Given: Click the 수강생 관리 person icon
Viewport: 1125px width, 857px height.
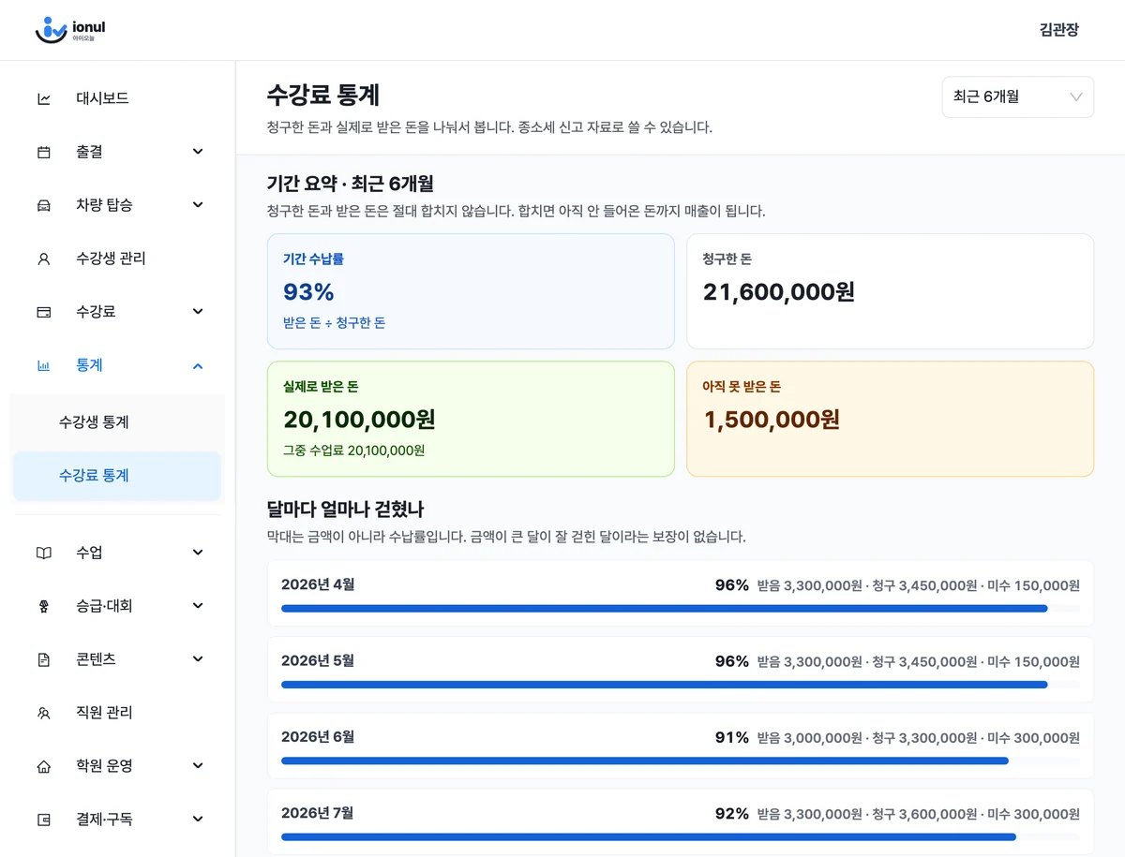Looking at the screenshot, I should coord(44,259).
